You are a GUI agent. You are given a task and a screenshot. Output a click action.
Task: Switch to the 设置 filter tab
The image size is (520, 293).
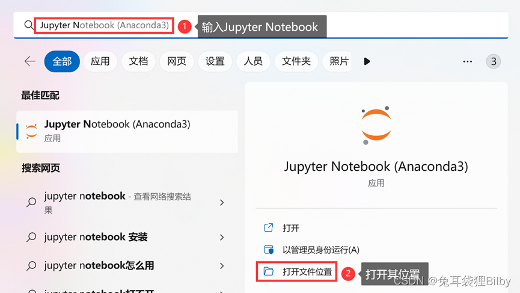click(x=215, y=61)
